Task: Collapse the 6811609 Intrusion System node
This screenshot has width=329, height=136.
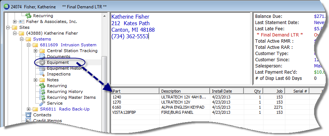Action: click(x=28, y=45)
